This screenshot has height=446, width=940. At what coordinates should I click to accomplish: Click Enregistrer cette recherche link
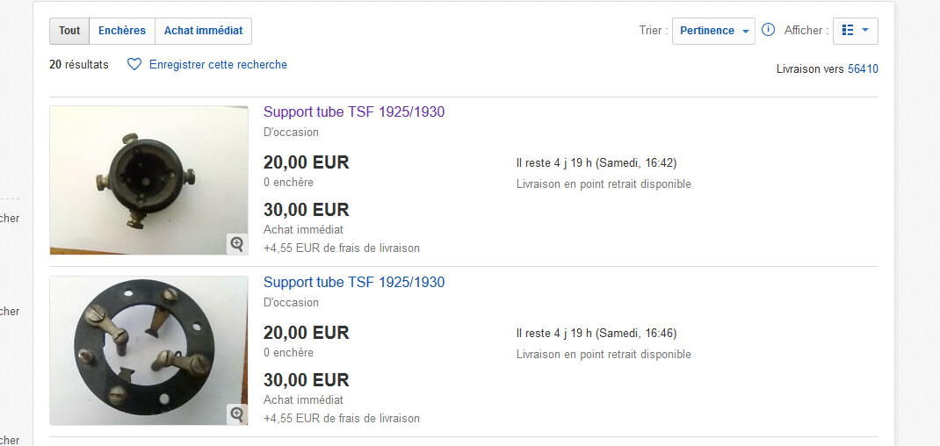[218, 64]
